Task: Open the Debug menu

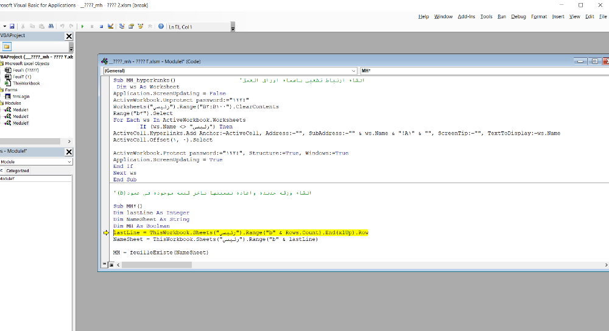Action: coord(518,16)
